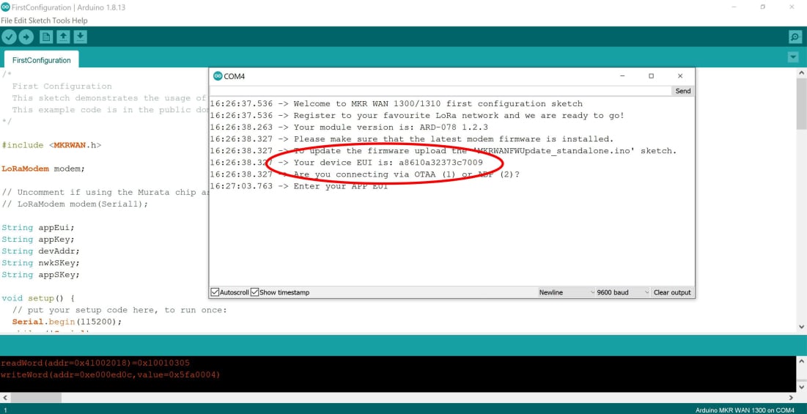Click the Clear output button
Screen dimensions: 807x414
(x=672, y=292)
